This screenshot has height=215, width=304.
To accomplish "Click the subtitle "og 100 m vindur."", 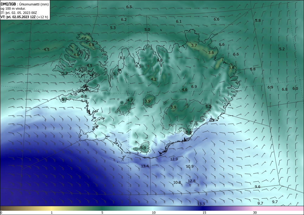I will tap(13, 8).
